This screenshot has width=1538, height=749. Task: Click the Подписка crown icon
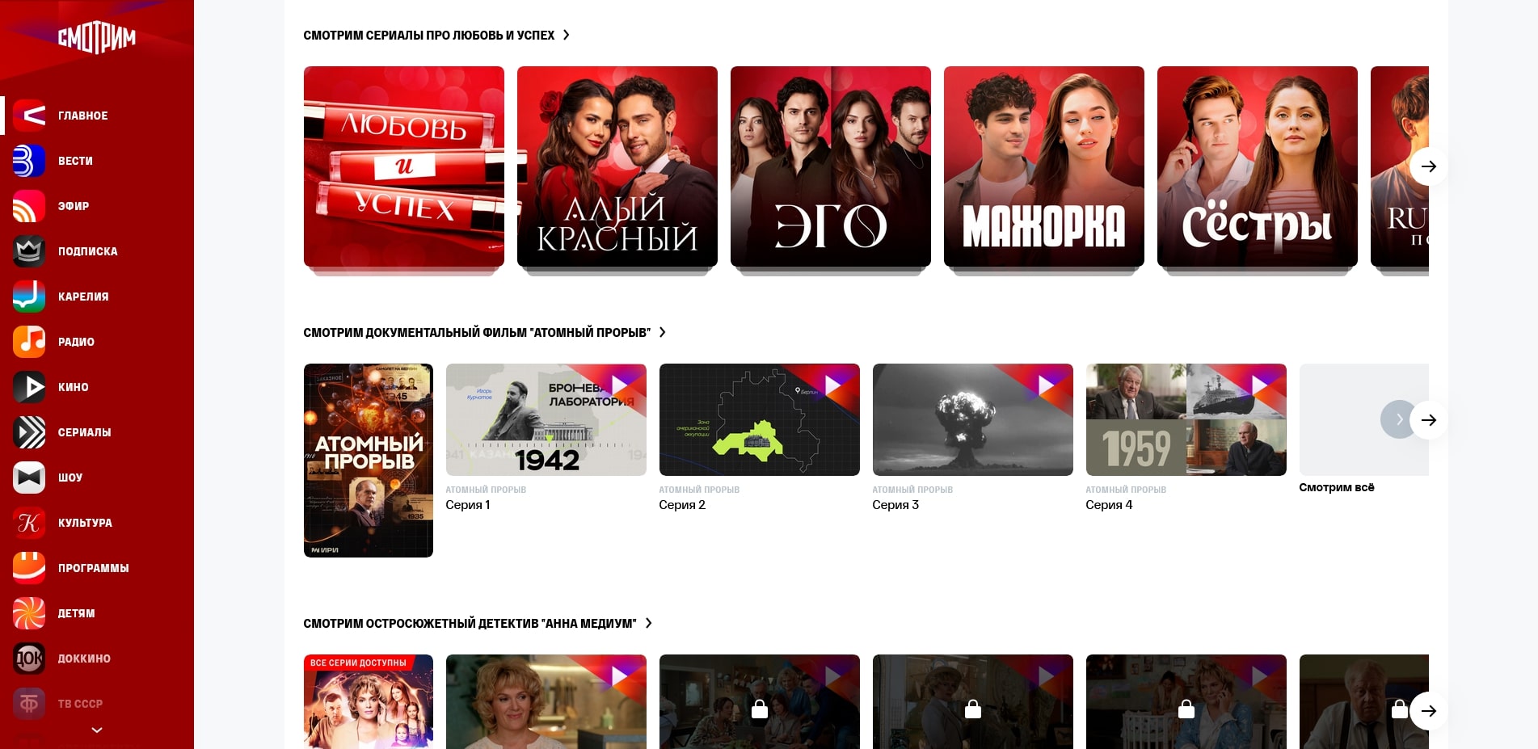[x=29, y=251]
